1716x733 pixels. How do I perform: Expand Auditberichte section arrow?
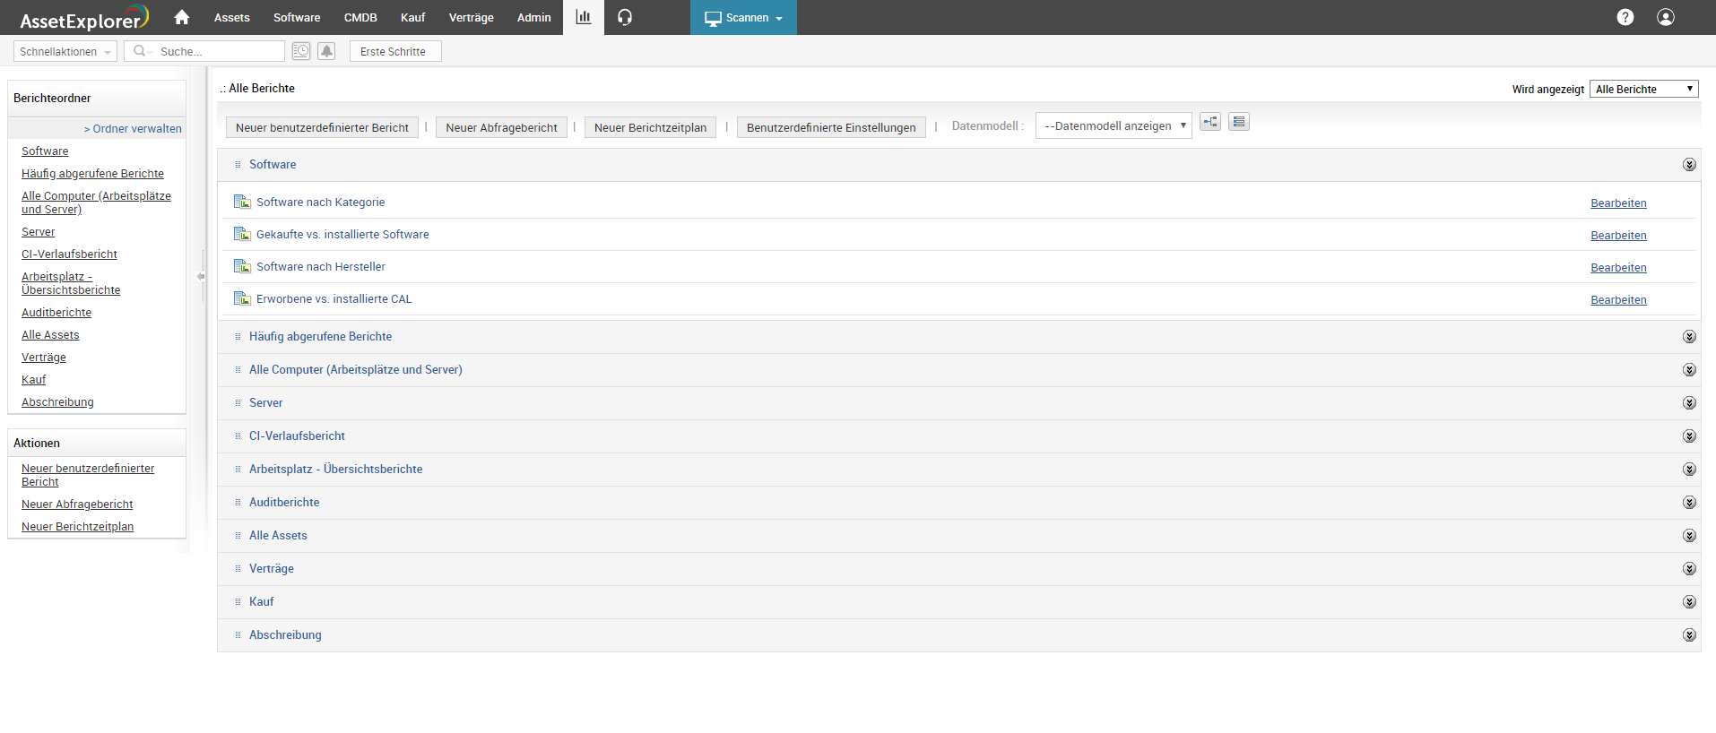(x=1689, y=503)
